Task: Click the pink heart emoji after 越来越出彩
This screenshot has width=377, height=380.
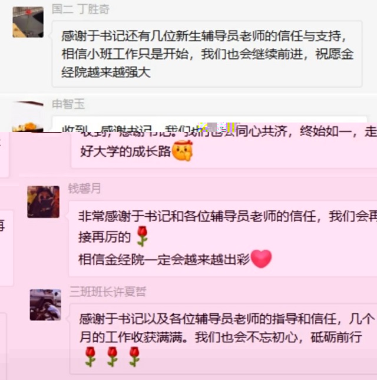Action: click(261, 259)
